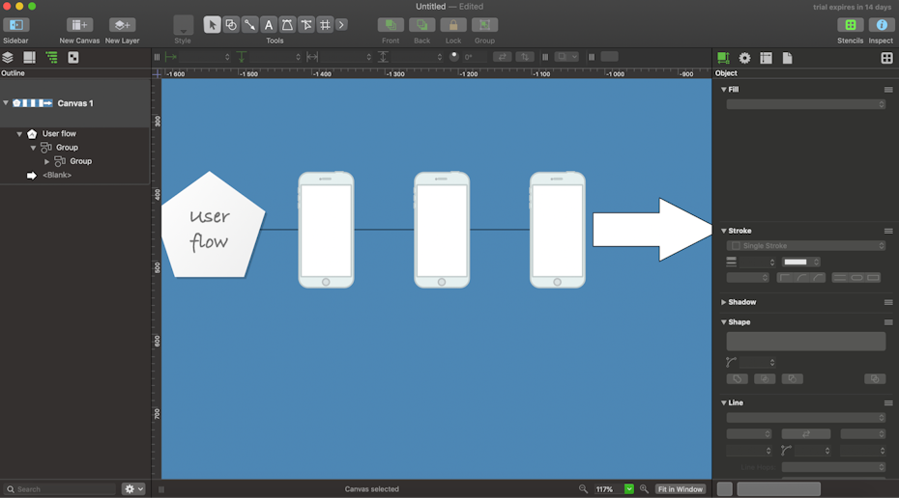Image resolution: width=899 pixels, height=498 pixels.
Task: Switch to the layers sidebar tab
Action: tap(9, 58)
